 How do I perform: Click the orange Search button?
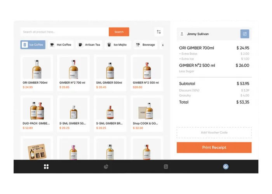coord(119,32)
